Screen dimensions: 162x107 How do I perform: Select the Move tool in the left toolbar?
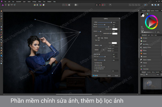1,14
